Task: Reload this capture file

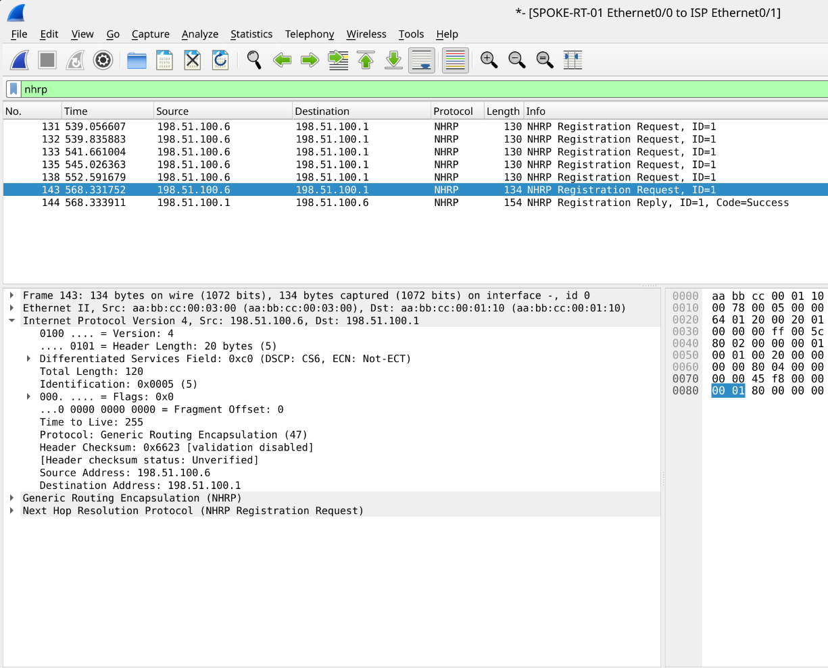Action: tap(220, 60)
